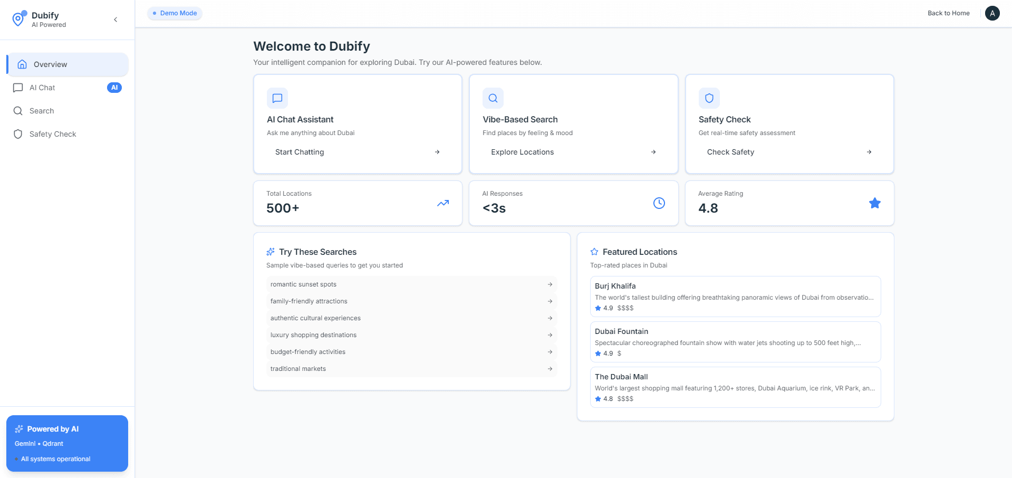Viewport: 1012px width, 478px height.
Task: Expand the 'traditional markets' search suggestion
Action: click(550, 369)
